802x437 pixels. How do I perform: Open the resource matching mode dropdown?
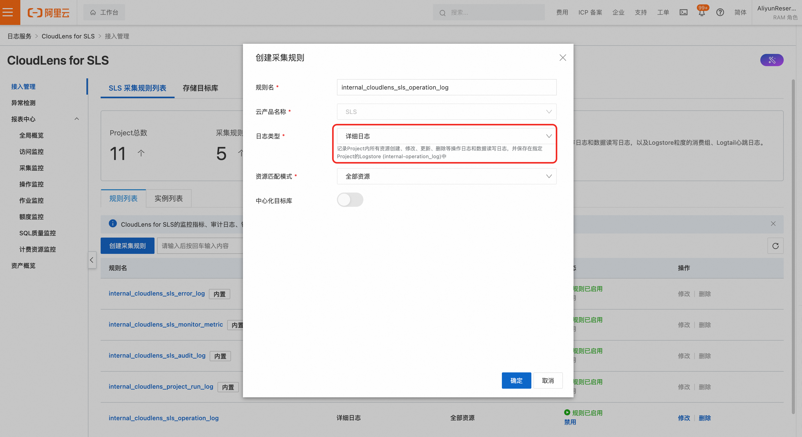446,177
